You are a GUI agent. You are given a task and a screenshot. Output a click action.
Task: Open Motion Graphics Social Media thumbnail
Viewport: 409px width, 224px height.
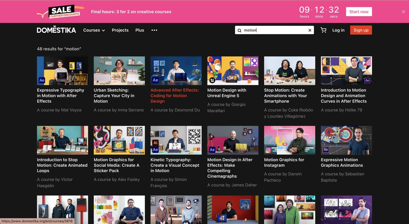[119, 140]
